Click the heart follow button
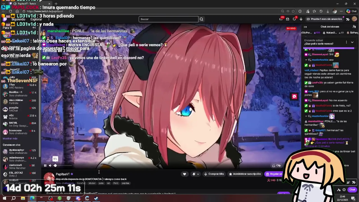Image resolution: width=359 pixels, height=202 pixels. coord(184,174)
